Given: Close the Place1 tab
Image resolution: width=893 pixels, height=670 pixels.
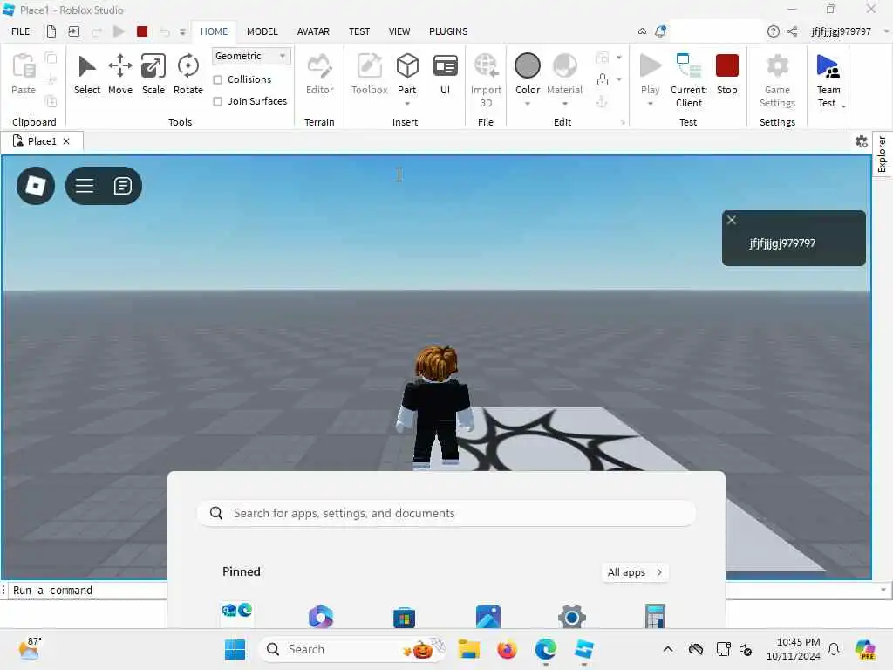Looking at the screenshot, I should [x=66, y=141].
